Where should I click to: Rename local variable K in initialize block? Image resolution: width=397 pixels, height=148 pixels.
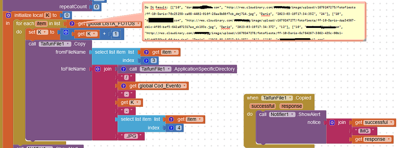[x=48, y=15]
